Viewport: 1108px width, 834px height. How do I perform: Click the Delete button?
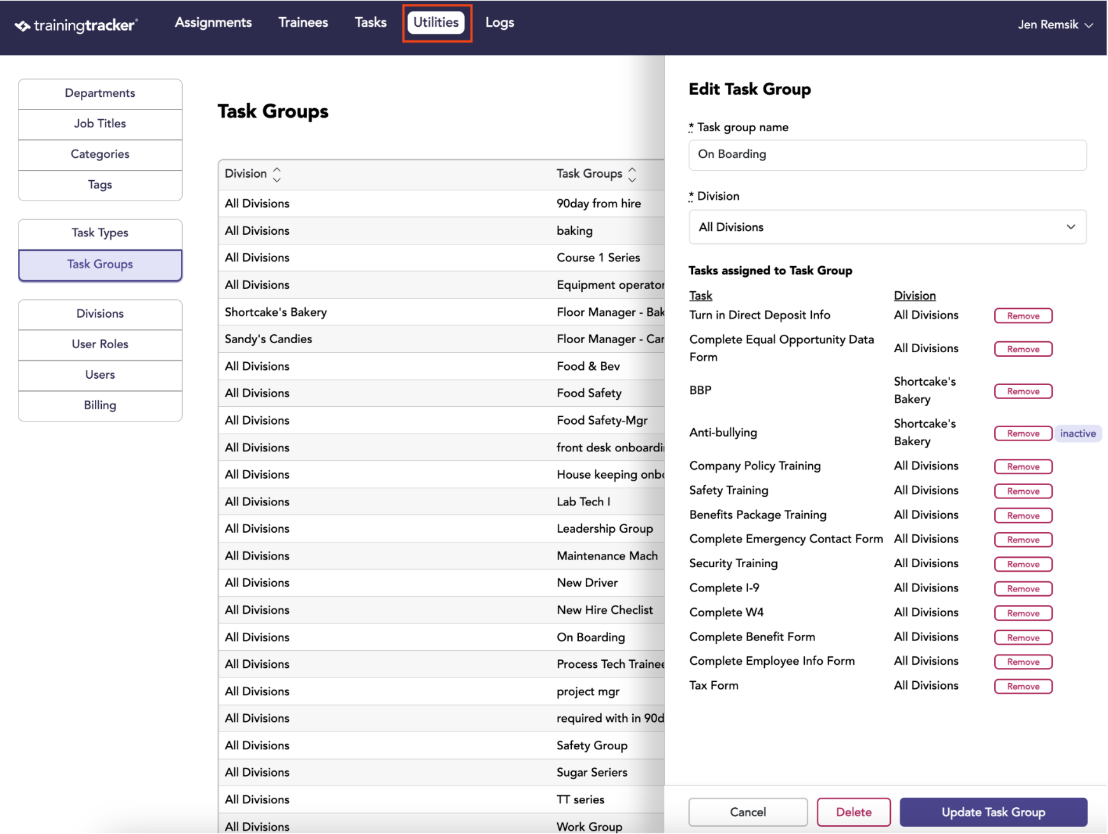(853, 812)
